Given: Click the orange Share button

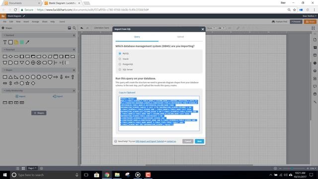Looking at the screenshot, I should click(x=310, y=22).
